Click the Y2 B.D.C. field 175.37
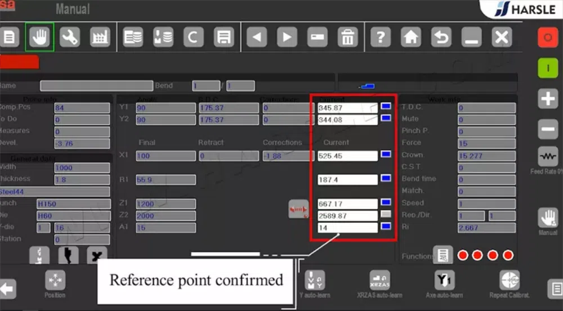 229,120
